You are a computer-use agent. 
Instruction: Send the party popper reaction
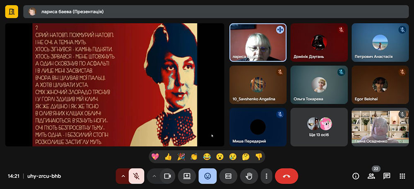coord(181,157)
